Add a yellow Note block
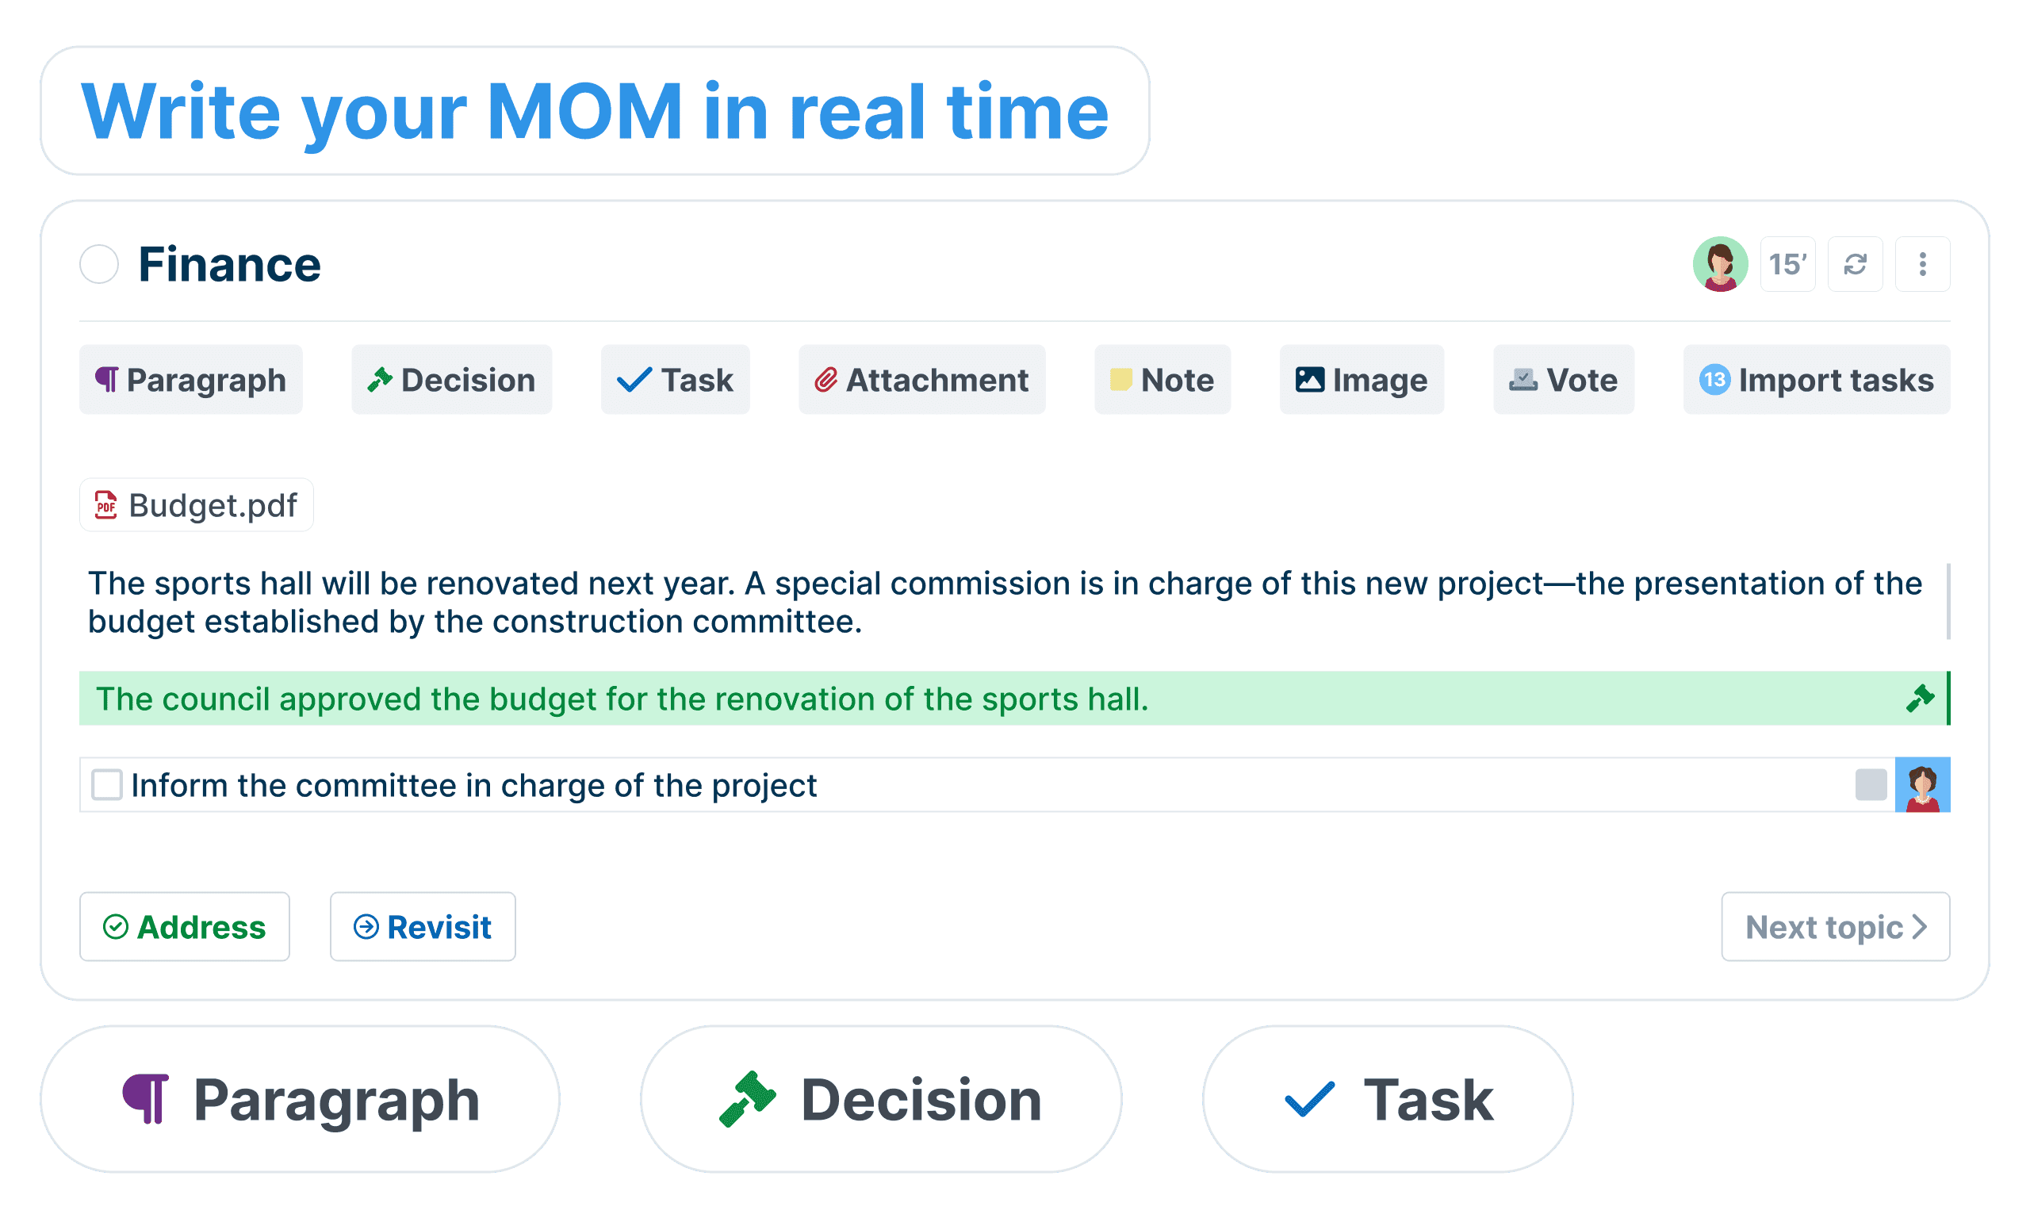 point(1162,380)
